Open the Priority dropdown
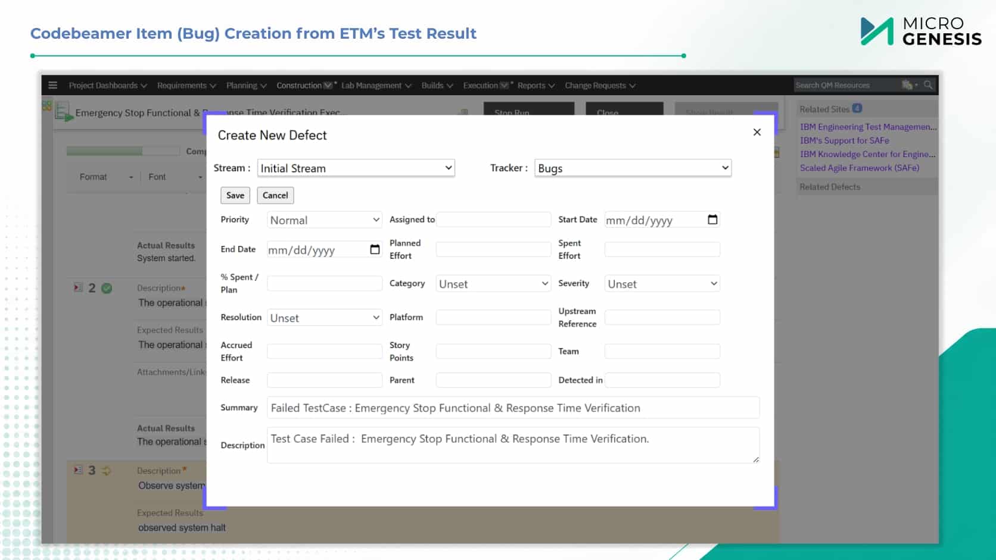 tap(325, 220)
